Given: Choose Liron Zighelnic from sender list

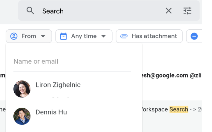Looking at the screenshot, I should (x=58, y=85).
